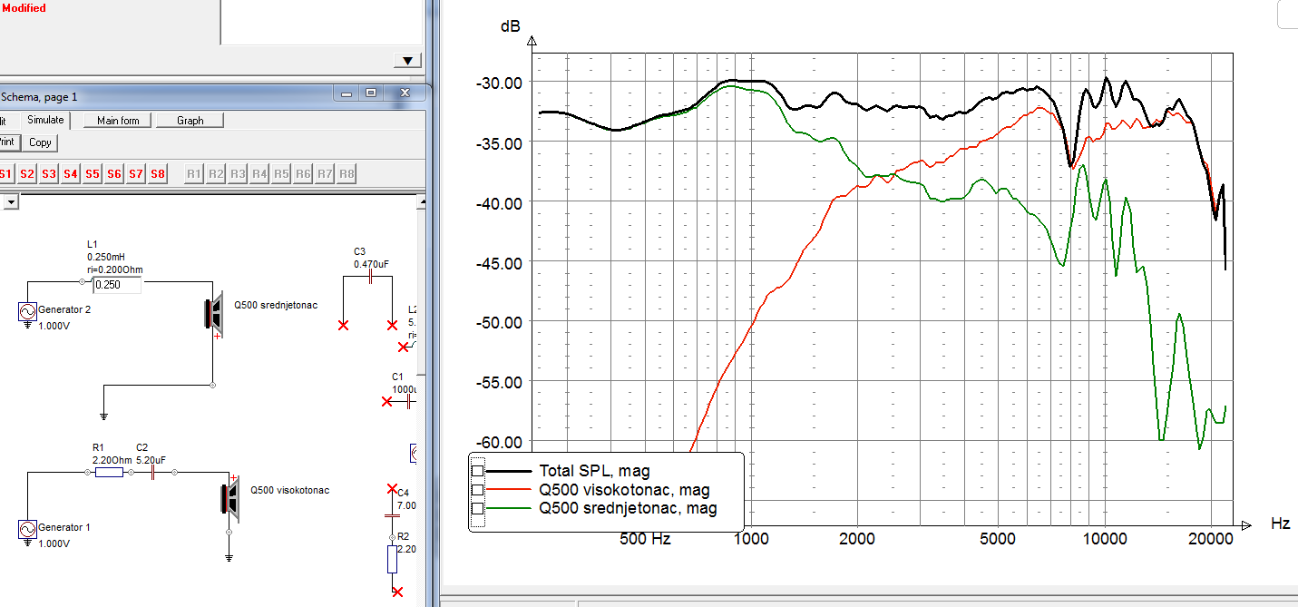Click the Graph button
Viewport: 1298px width, 607px height.
pos(190,120)
